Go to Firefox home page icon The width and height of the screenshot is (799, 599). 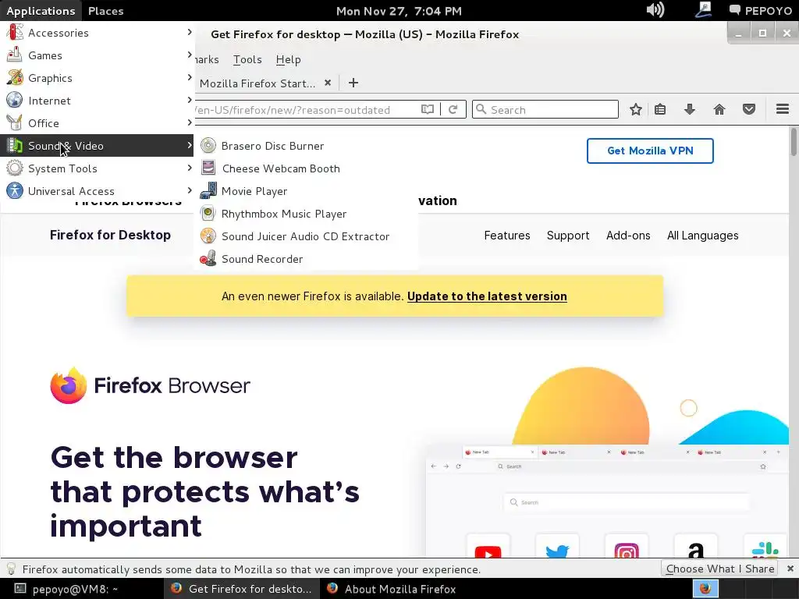719,109
